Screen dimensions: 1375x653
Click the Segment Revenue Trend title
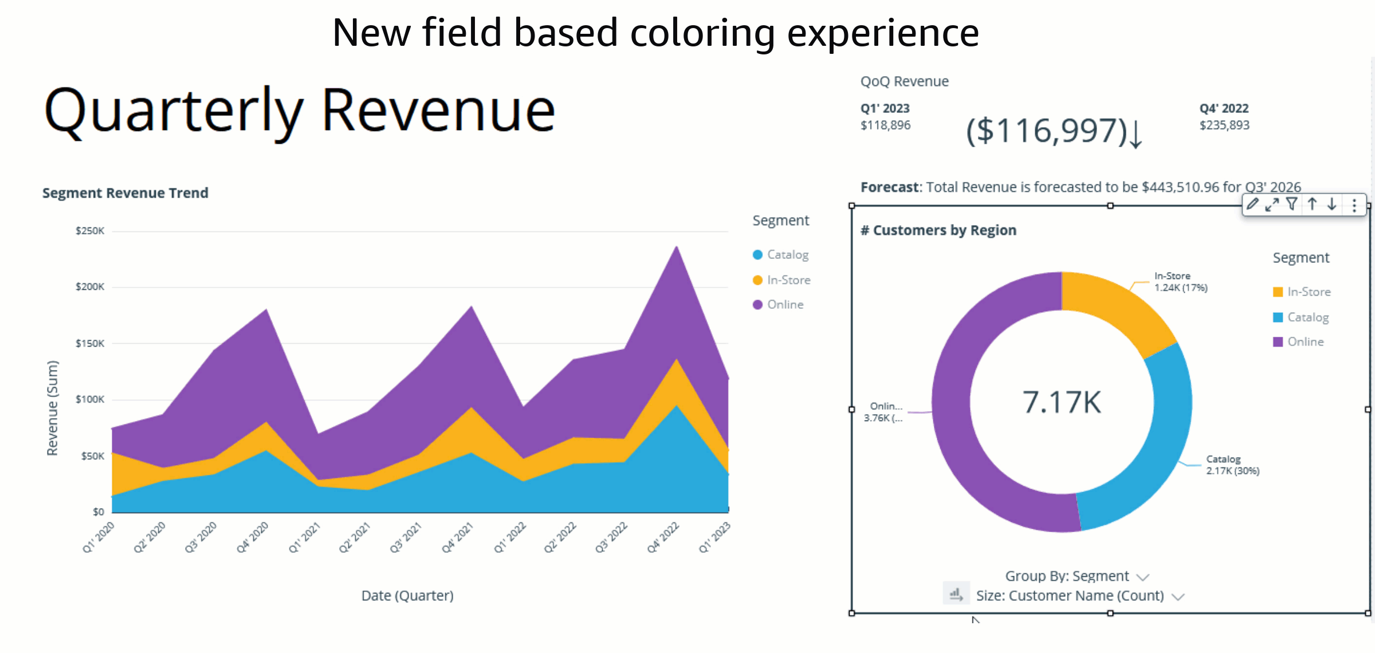point(125,193)
